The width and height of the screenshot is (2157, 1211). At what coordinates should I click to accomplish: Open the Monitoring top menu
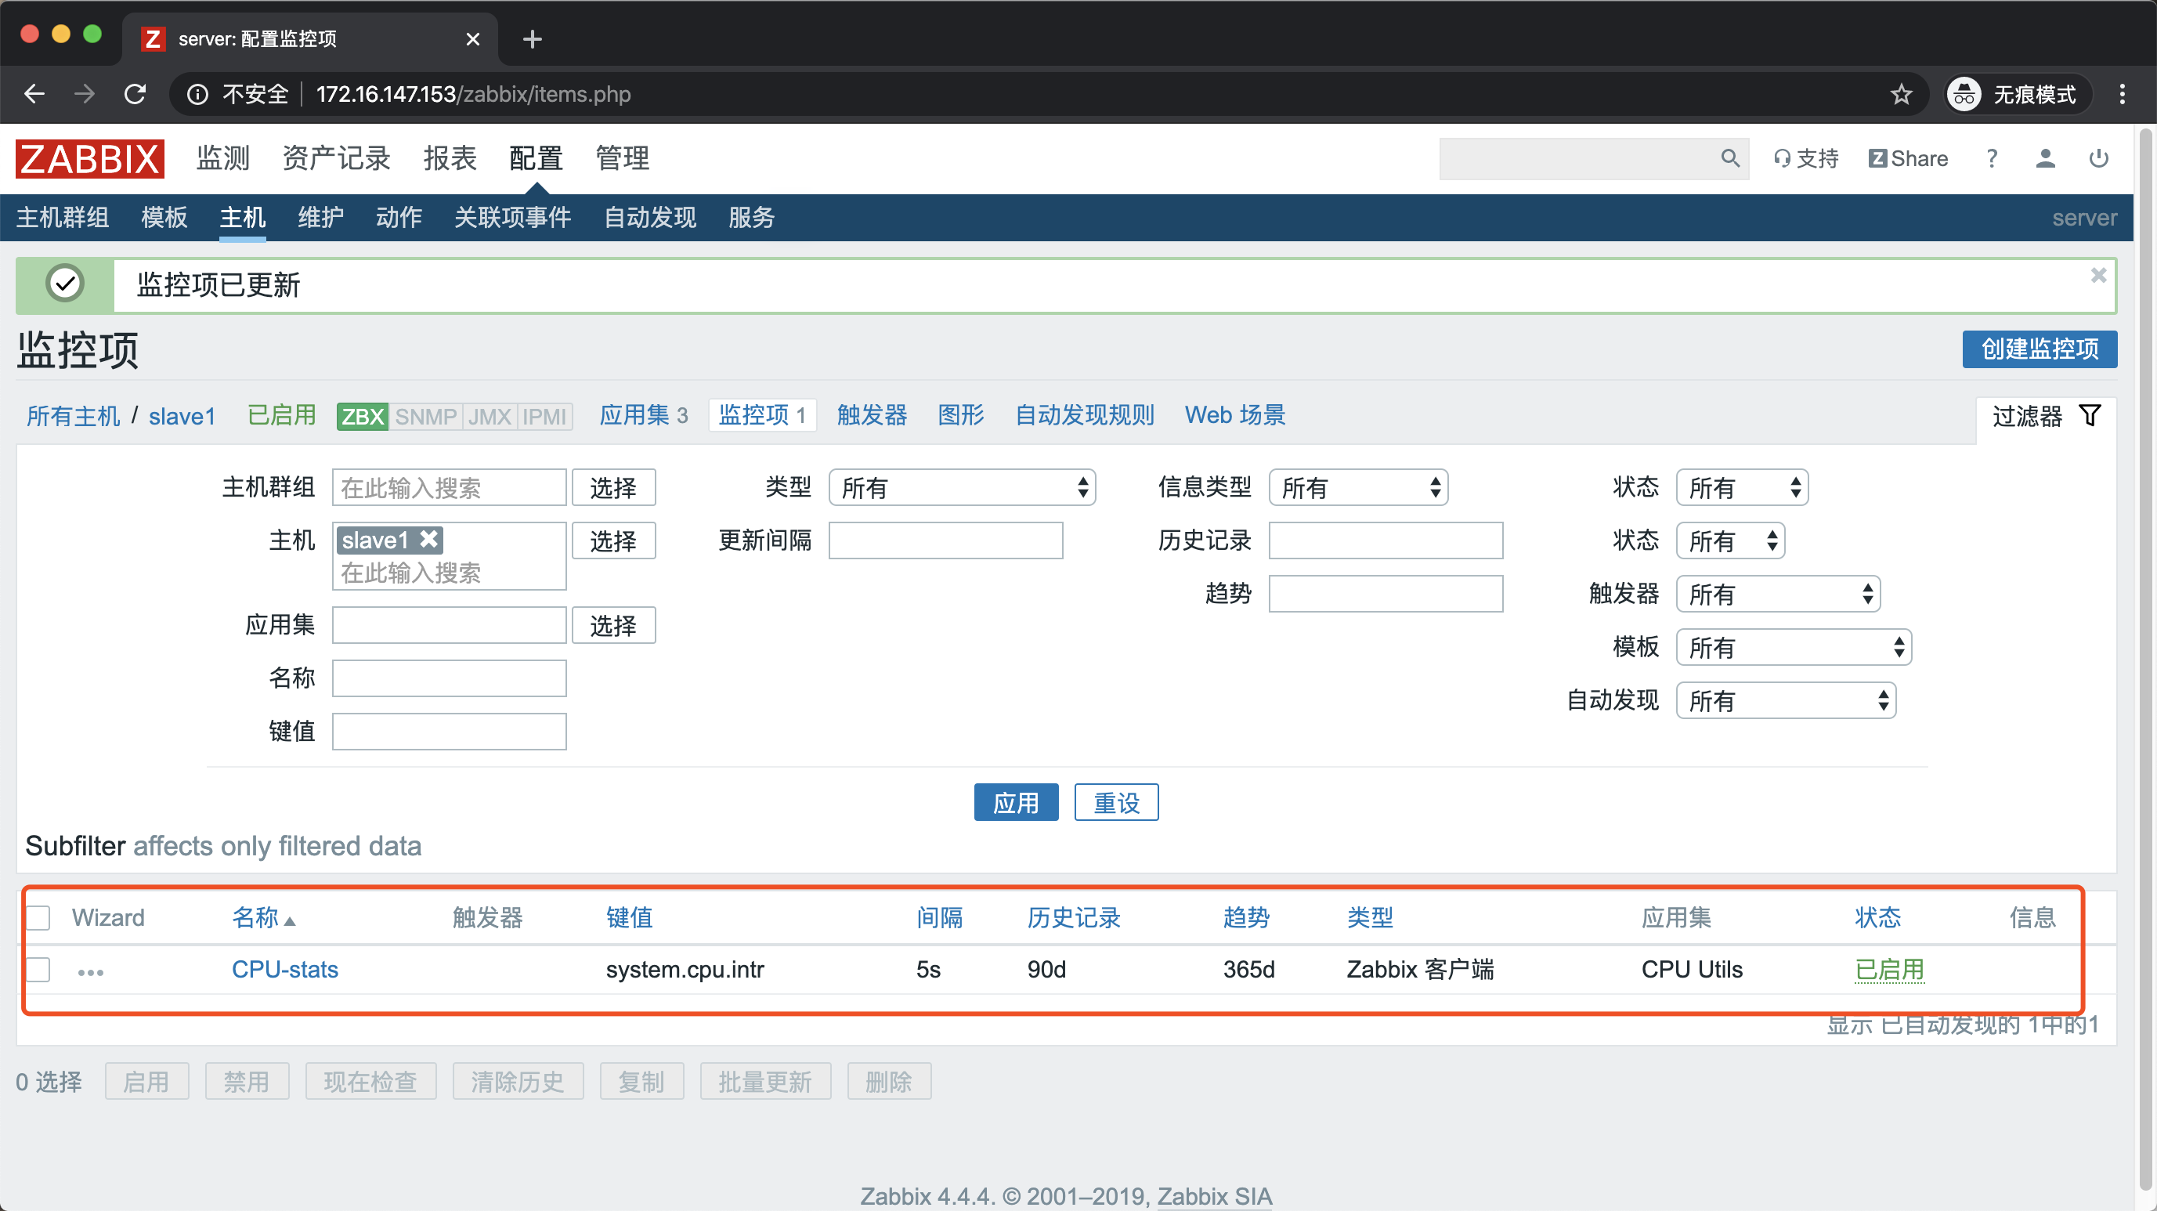[222, 158]
